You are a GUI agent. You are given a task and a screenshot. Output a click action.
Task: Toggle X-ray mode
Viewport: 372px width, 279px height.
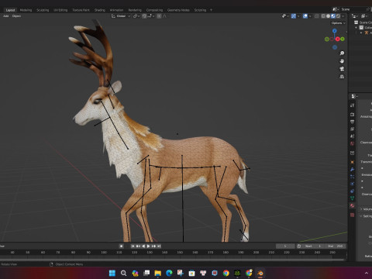tap(317, 16)
